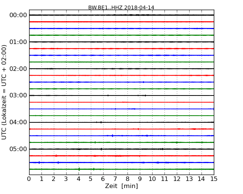Select the 01:00 y-axis tick label
Image resolution: width=243 pixels, height=194 pixels.
point(18,42)
